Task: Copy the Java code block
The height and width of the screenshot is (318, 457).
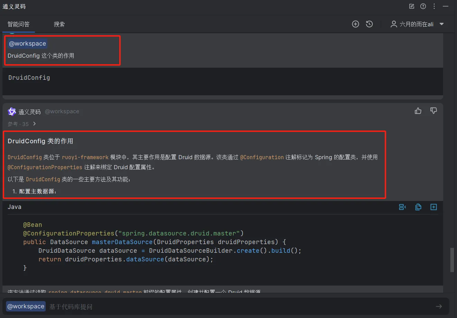Action: coord(418,207)
